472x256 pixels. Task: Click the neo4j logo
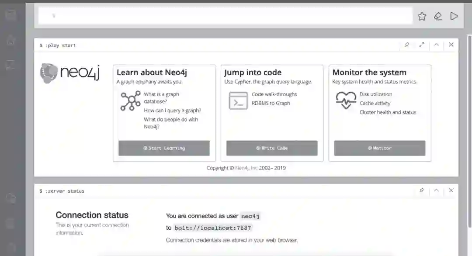coord(70,73)
